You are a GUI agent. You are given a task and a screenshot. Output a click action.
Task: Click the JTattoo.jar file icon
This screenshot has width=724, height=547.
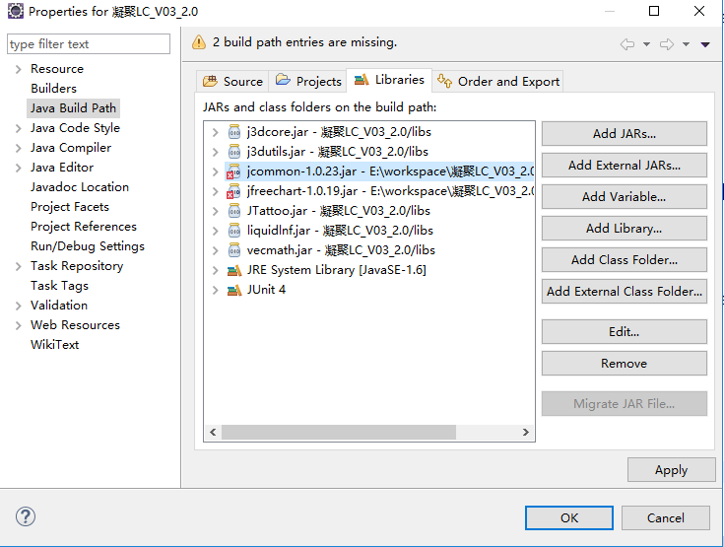[234, 211]
